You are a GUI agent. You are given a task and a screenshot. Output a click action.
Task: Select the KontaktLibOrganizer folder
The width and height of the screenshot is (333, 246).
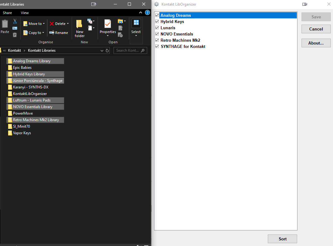click(x=27, y=94)
